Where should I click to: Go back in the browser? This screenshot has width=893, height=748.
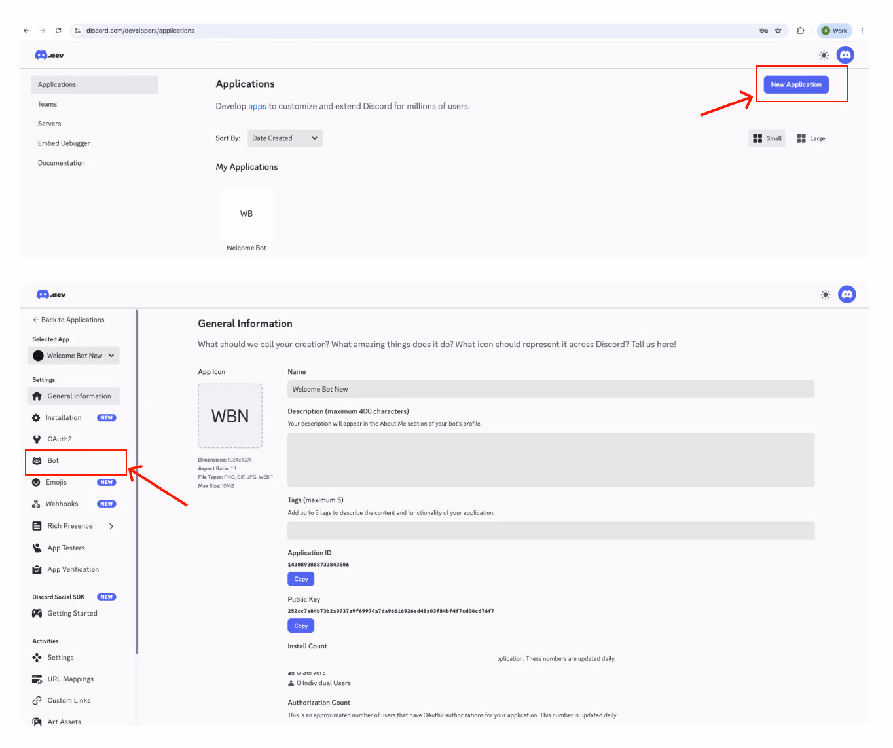[26, 31]
